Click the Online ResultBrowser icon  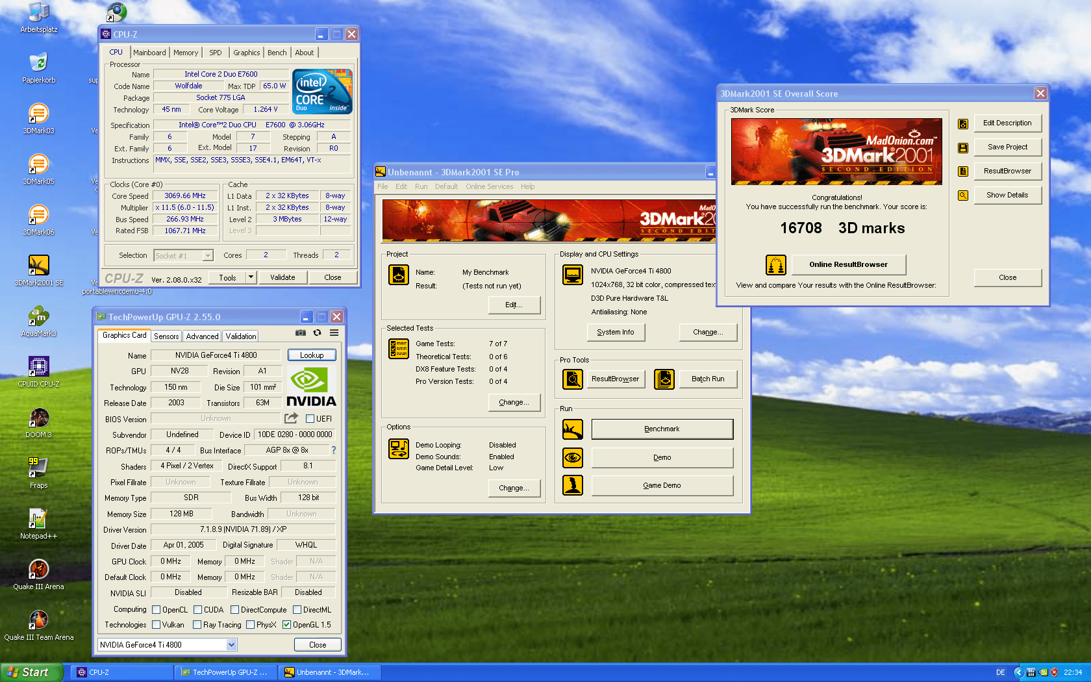(x=776, y=265)
